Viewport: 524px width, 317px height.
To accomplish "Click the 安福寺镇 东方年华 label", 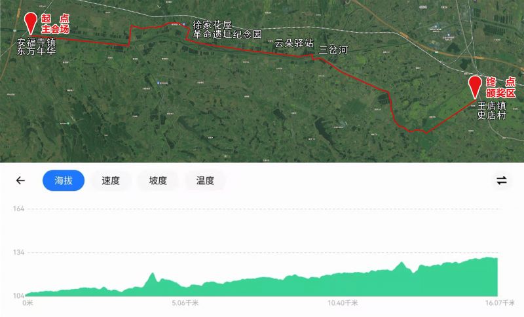I will (x=36, y=46).
